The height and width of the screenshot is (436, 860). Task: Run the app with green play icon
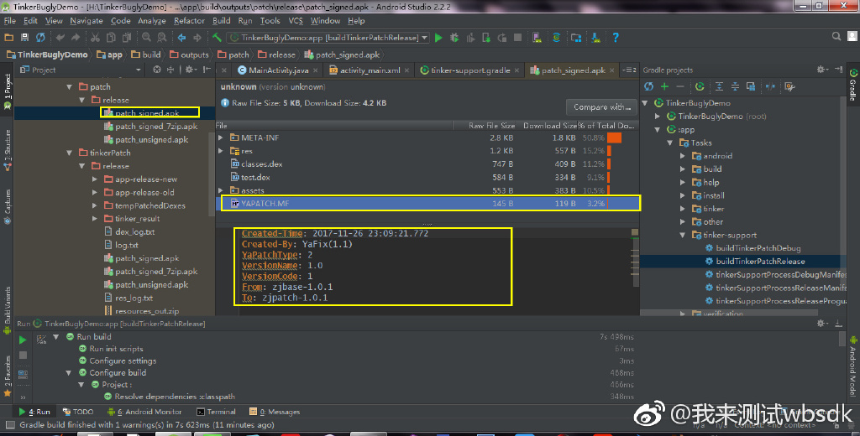438,37
